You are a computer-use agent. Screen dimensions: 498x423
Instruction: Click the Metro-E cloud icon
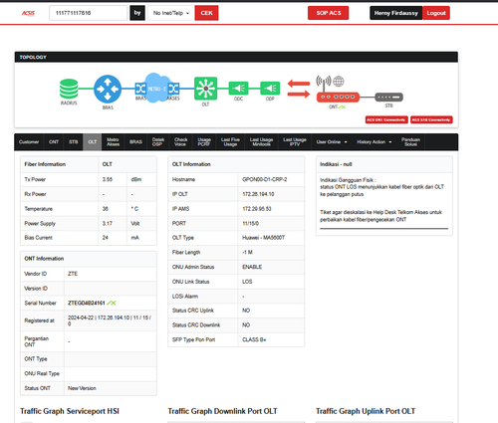coord(156,88)
